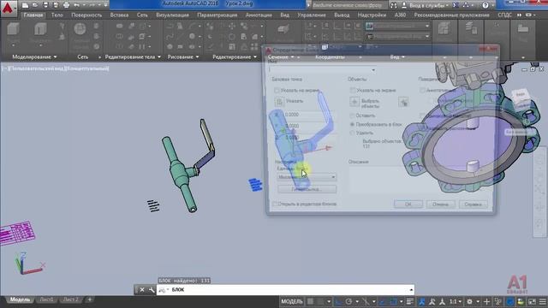
Task: Select the 'Удалить' radio button
Action: [x=352, y=133]
